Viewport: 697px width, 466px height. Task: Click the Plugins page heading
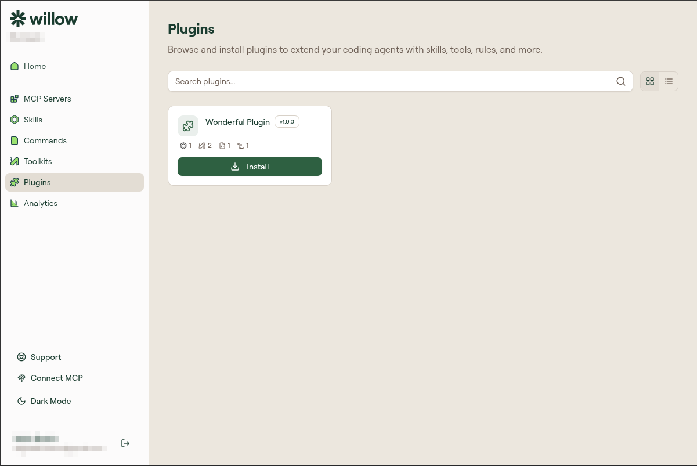point(191,29)
